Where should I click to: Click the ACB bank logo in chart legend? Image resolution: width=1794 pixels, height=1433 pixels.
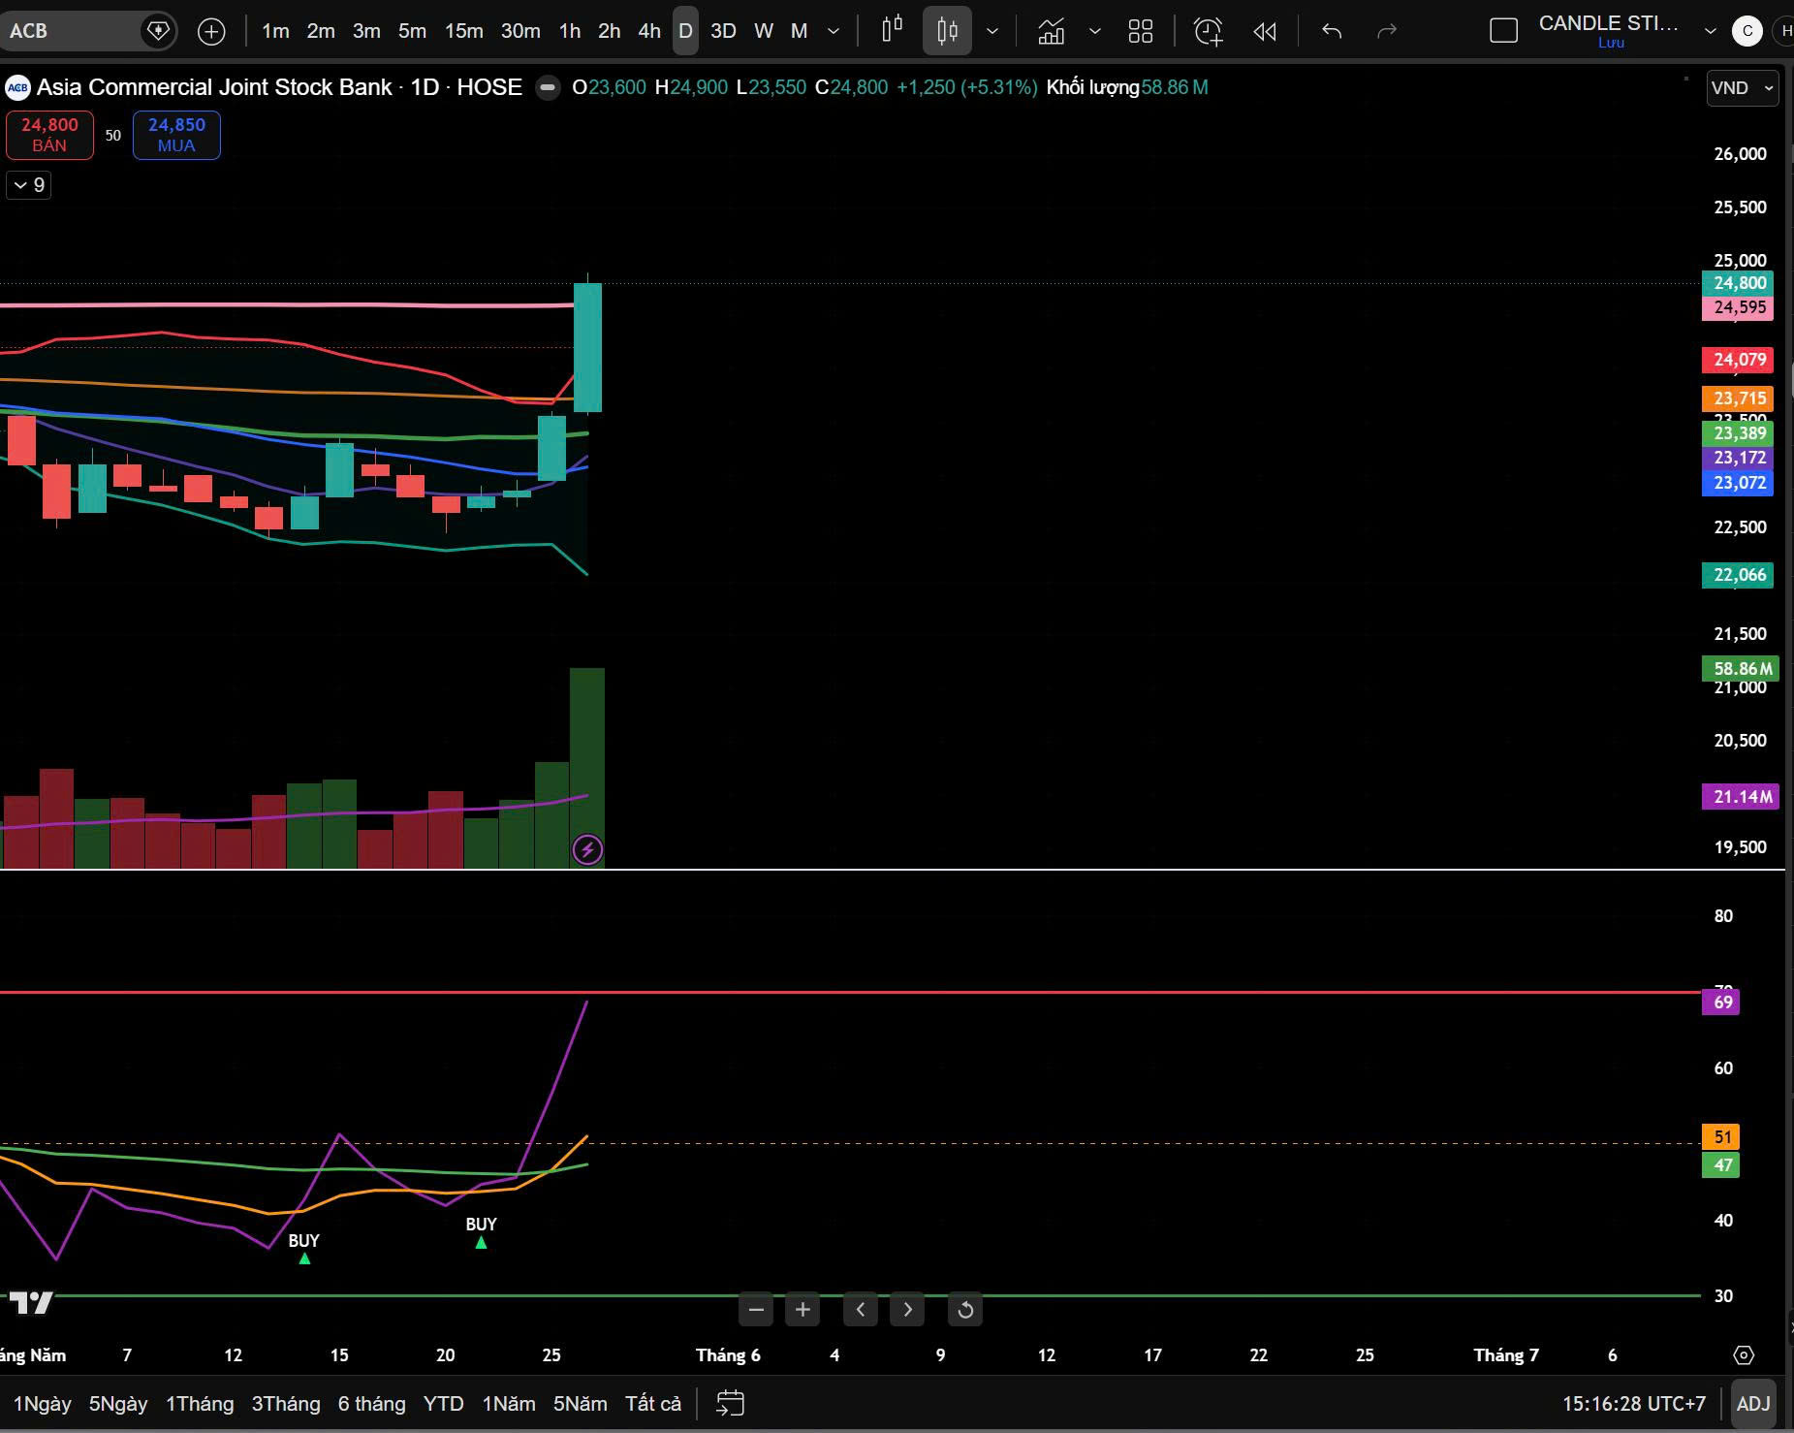tap(17, 87)
